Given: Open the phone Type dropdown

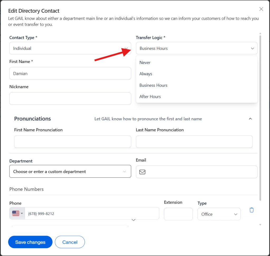Looking at the screenshot, I should [219, 214].
